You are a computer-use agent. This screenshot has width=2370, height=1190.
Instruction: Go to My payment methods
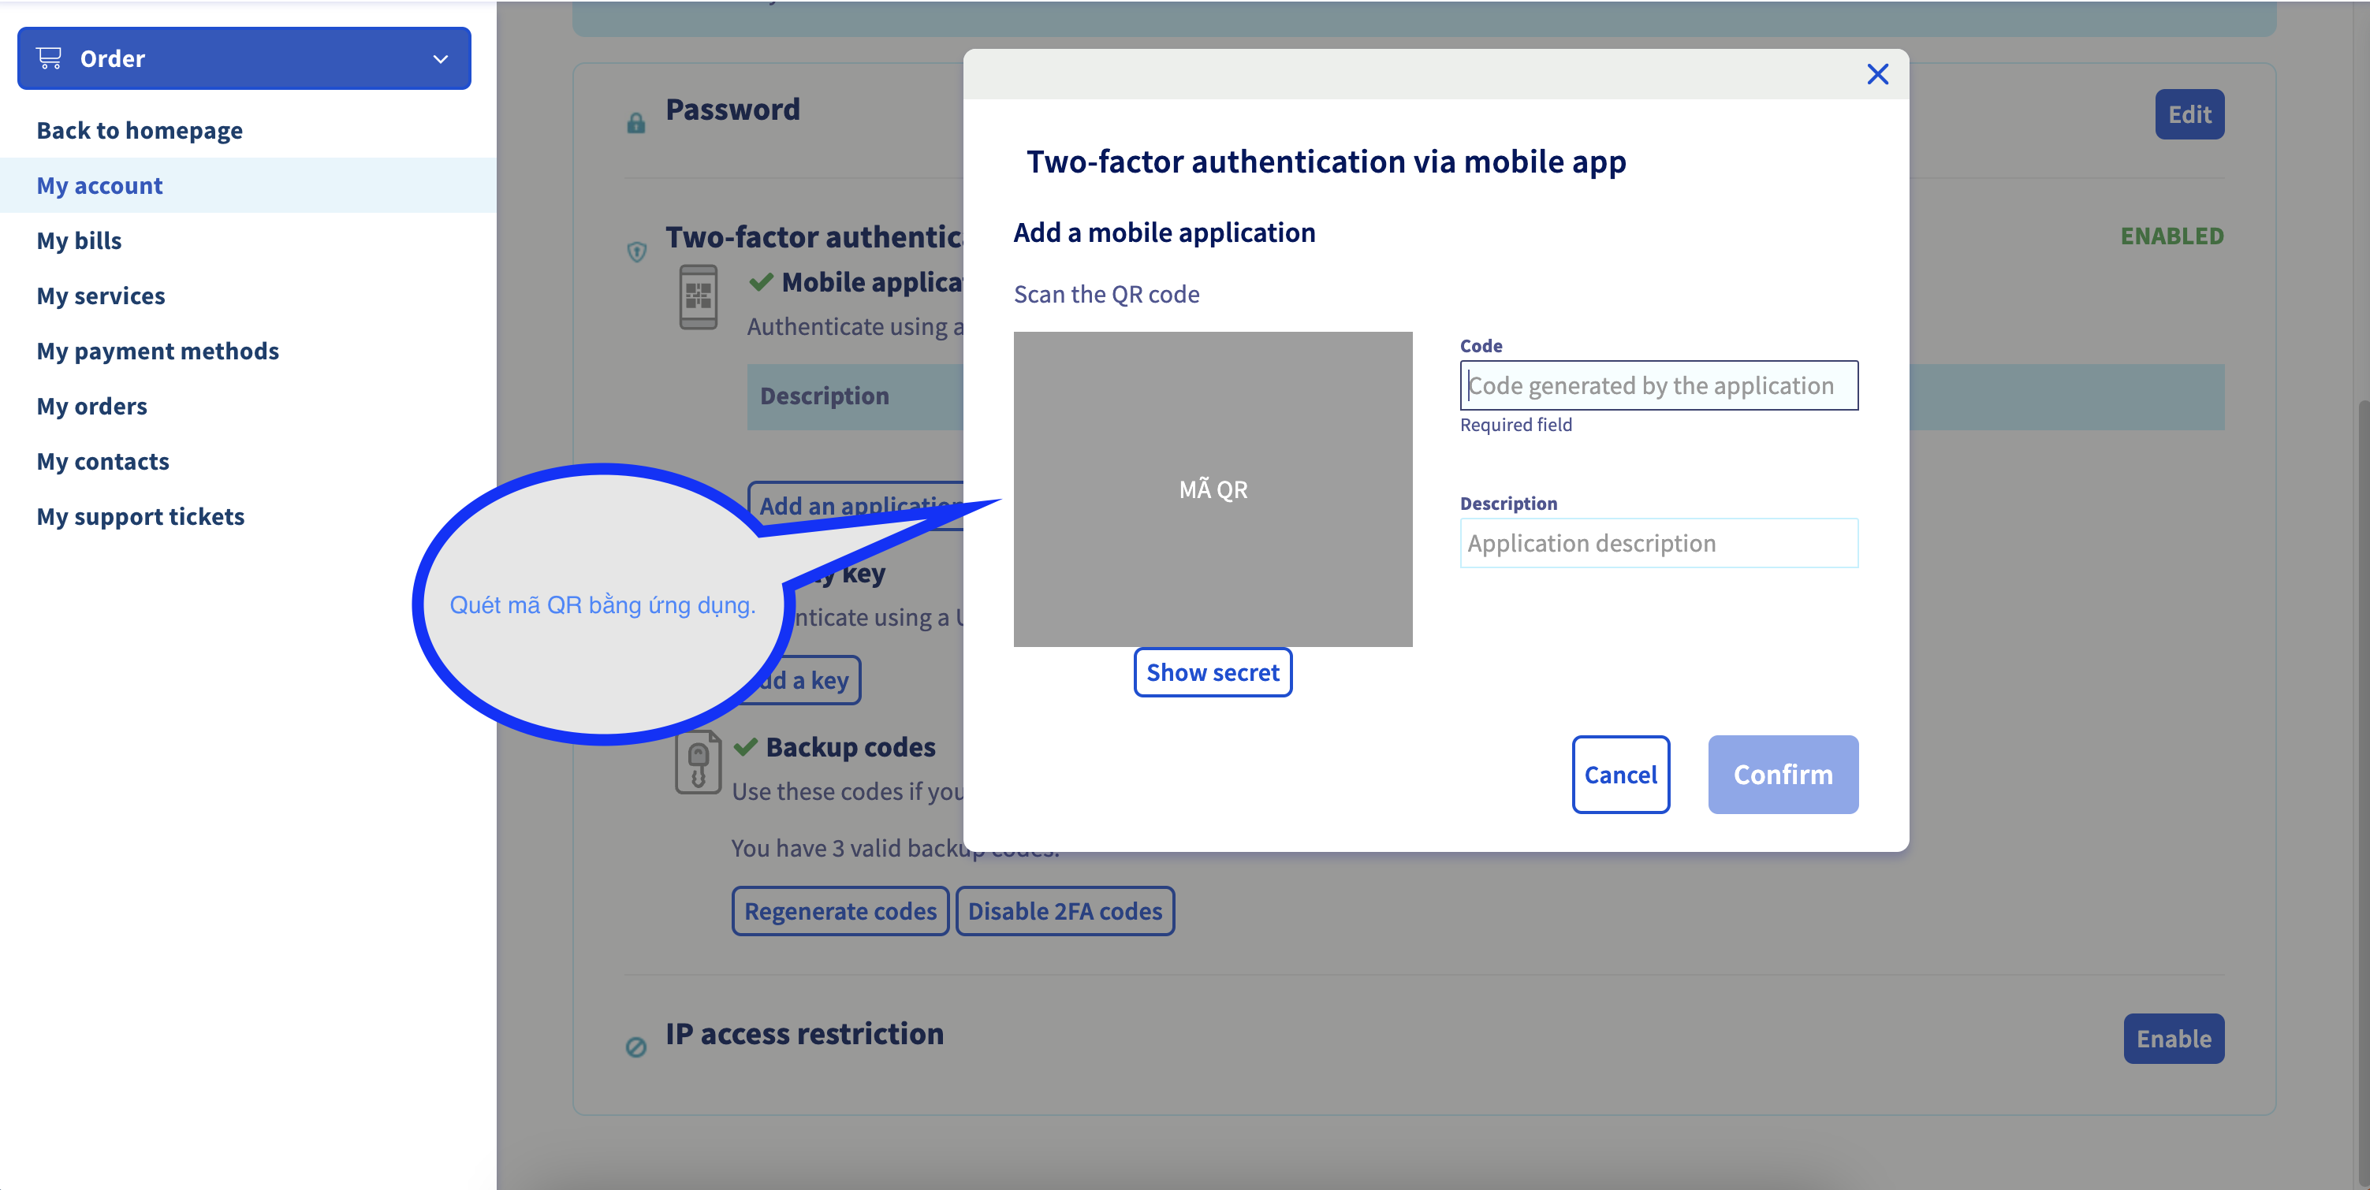pyautogui.click(x=158, y=351)
